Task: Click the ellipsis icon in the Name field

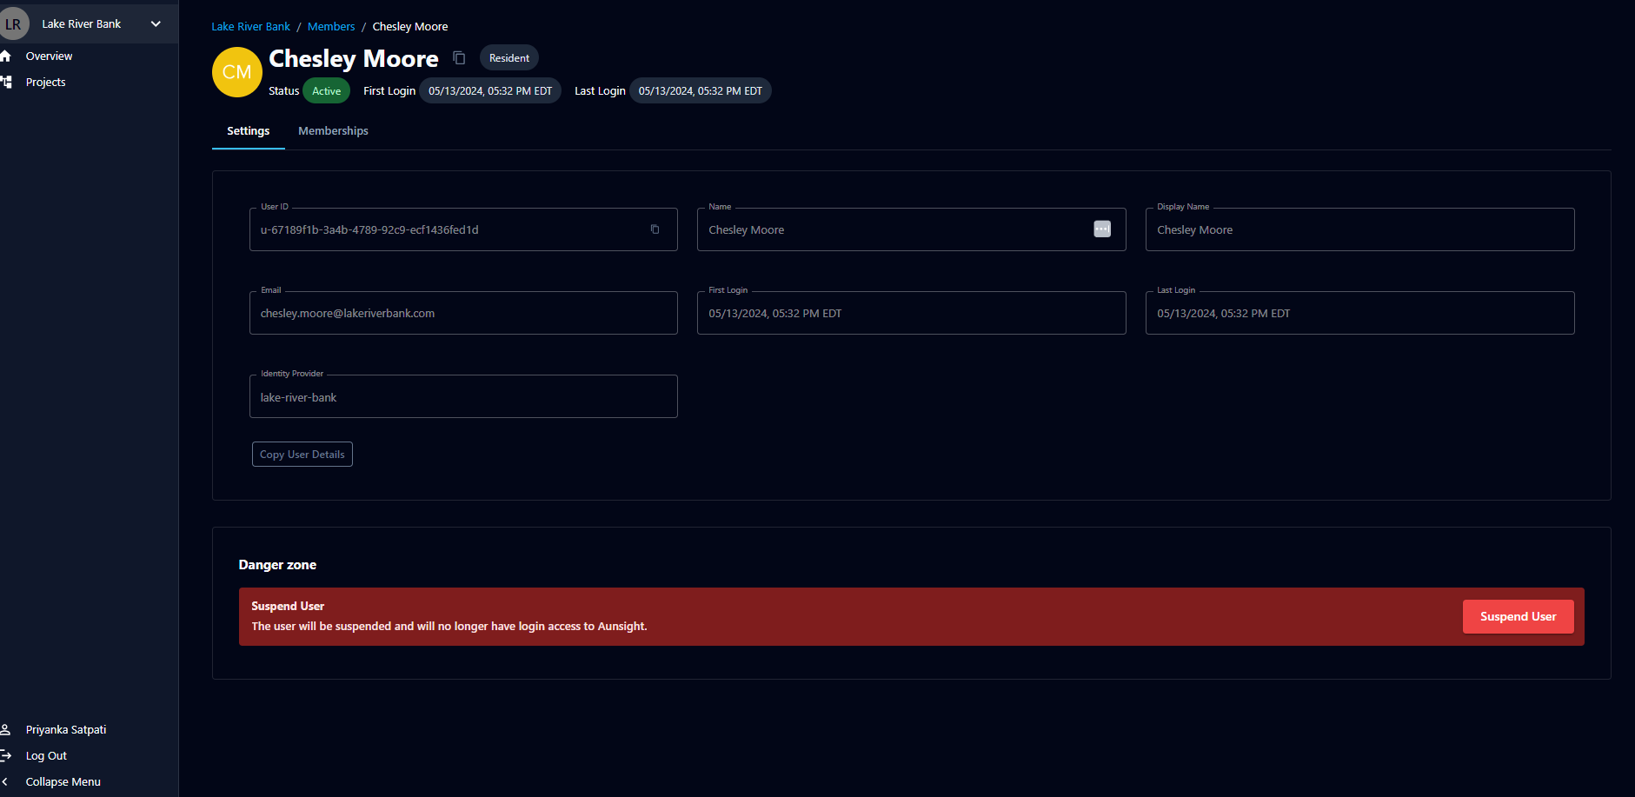Action: click(x=1102, y=229)
